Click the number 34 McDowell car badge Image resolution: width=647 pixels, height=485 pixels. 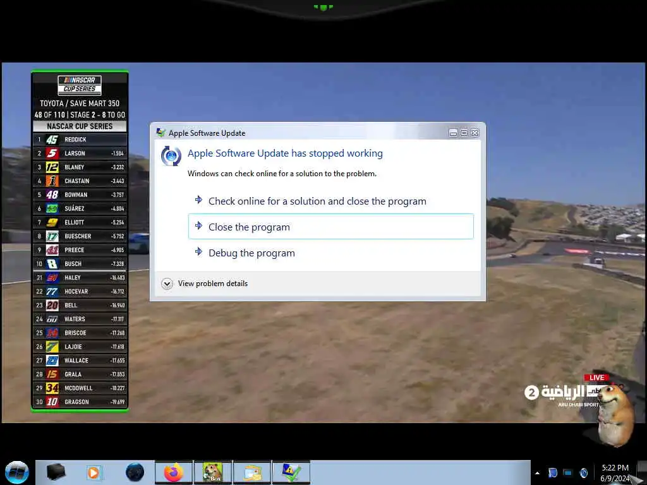coord(52,388)
